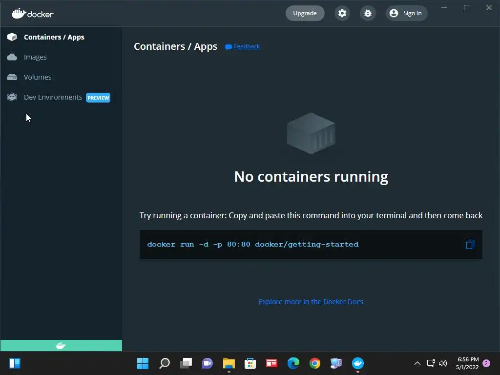
Task: Click the PREVIEW badge
Action: pos(98,98)
